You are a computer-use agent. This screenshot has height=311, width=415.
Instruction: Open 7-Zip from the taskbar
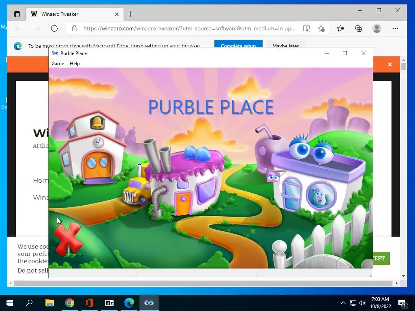pyautogui.click(x=109, y=303)
